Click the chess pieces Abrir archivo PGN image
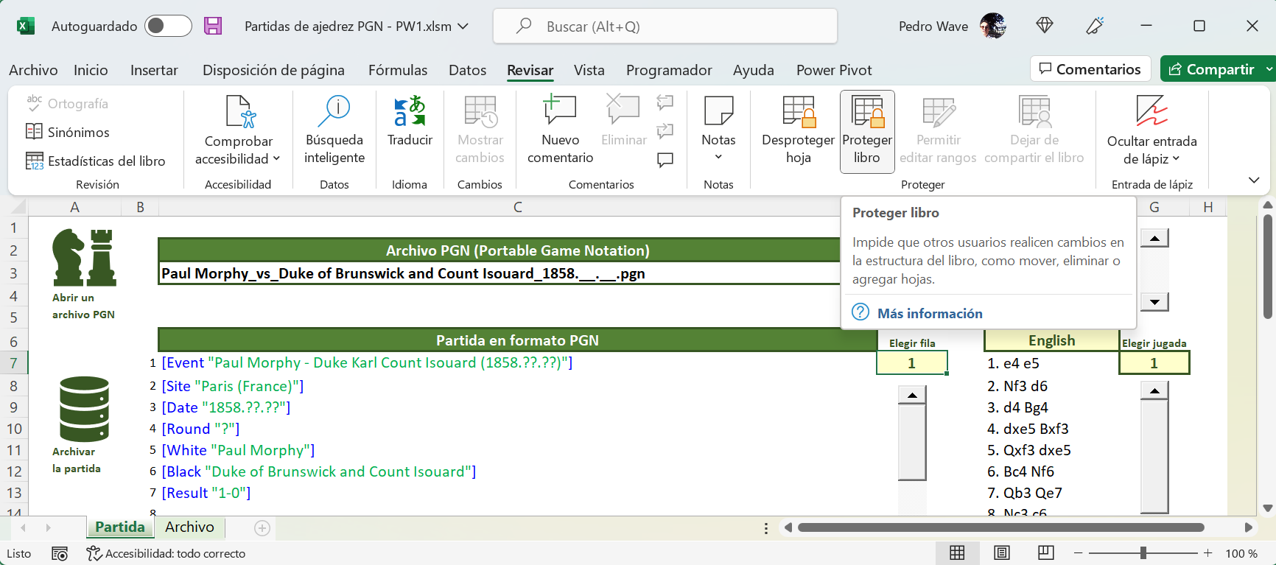 84,257
